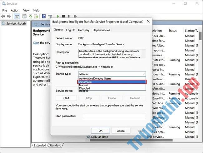Maximize the Services window
Image resolution: width=203 pixels, height=153 pixels.
point(185,3)
